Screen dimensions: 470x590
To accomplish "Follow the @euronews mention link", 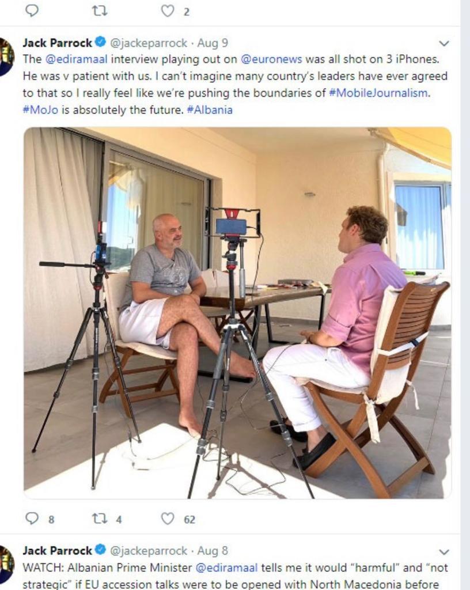I will (x=268, y=59).
